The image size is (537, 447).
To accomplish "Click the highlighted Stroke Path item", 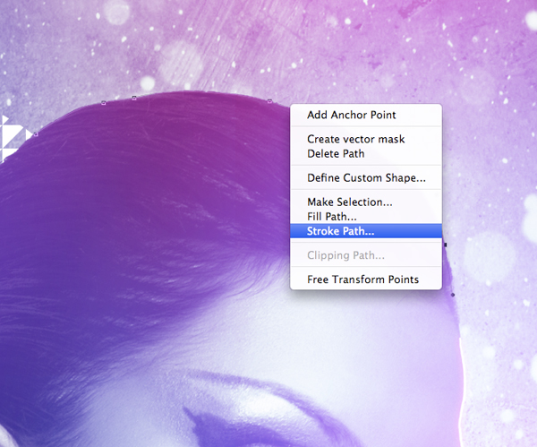I will tap(340, 231).
